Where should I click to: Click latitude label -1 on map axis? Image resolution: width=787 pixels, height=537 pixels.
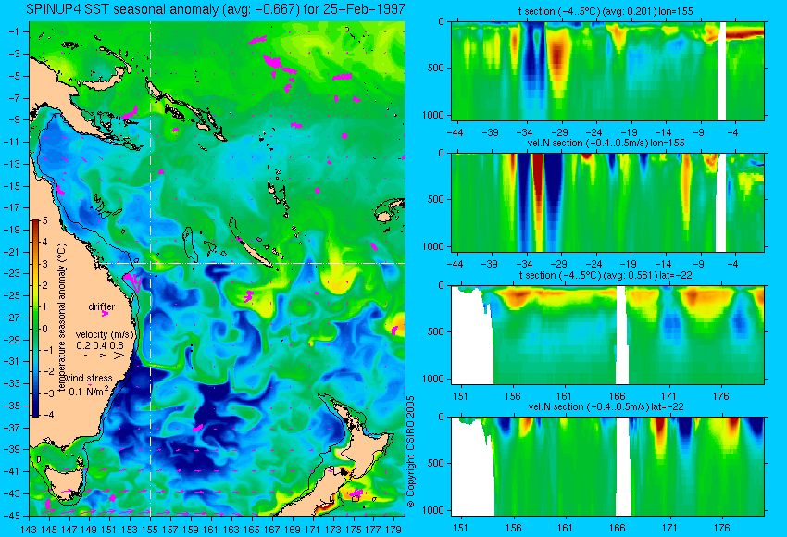[16, 31]
